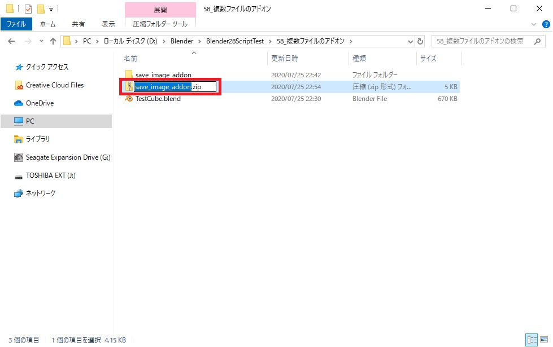The width and height of the screenshot is (553, 347).
Task: Click the クイック アクセス star icon
Action: [19, 67]
